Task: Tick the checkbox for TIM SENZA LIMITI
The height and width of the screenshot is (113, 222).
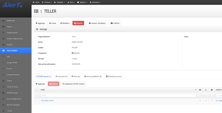Action: (x=37, y=101)
